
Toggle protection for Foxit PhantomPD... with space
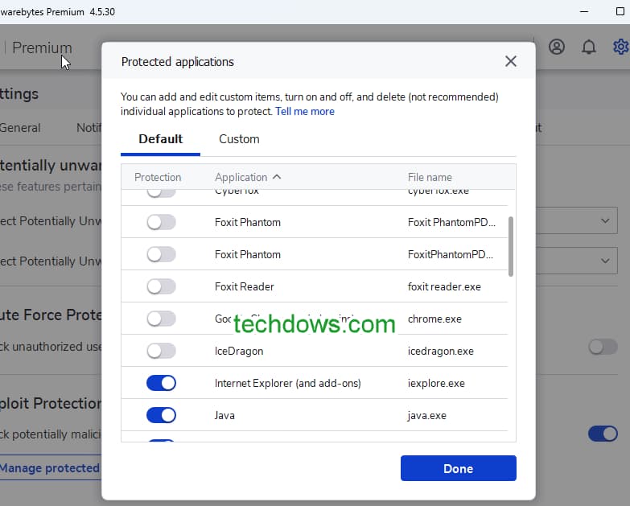[x=161, y=222]
